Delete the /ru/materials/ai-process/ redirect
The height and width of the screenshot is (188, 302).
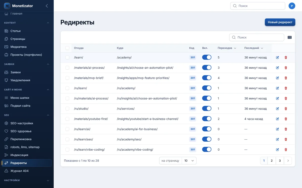click(x=286, y=98)
